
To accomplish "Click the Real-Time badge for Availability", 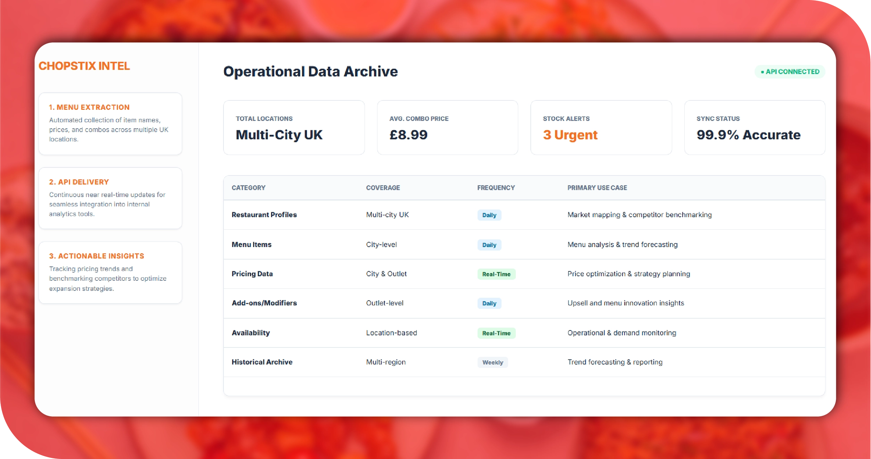I will 496,333.
